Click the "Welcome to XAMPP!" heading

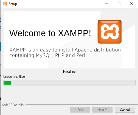pyautogui.click(x=50, y=33)
